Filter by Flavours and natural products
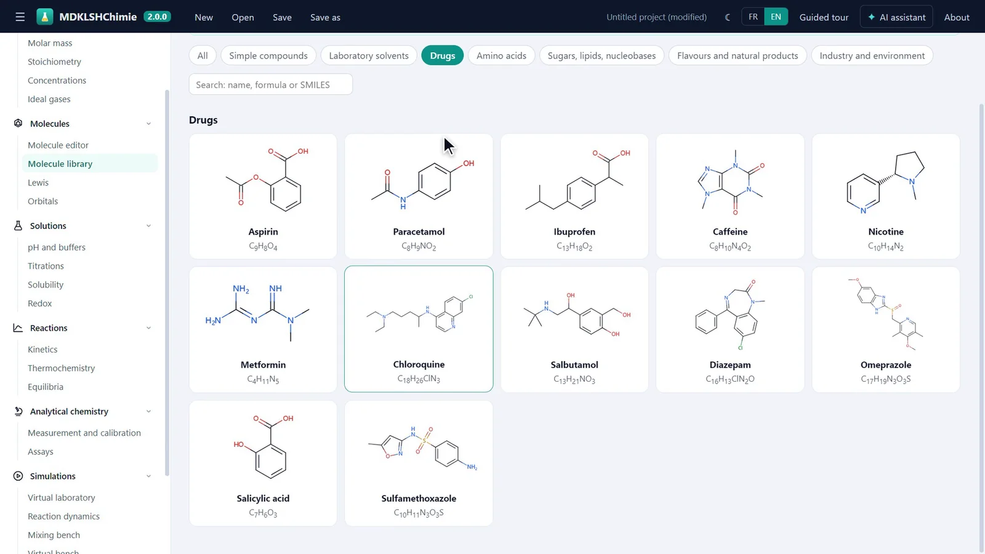The width and height of the screenshot is (985, 554). (738, 55)
